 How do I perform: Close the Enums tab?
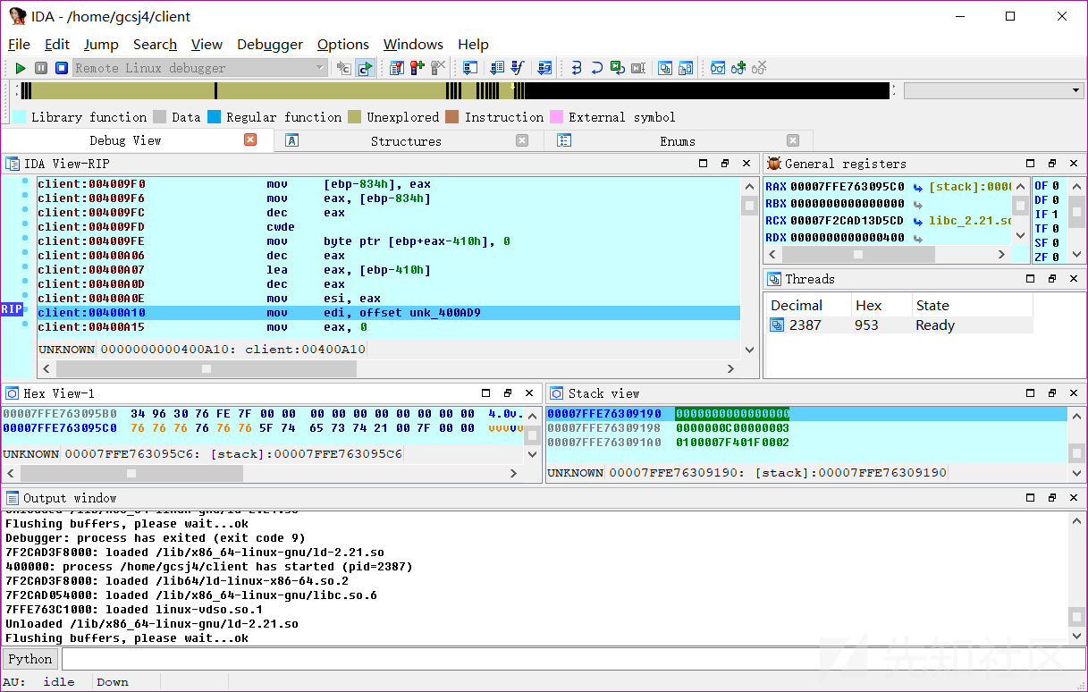(792, 140)
